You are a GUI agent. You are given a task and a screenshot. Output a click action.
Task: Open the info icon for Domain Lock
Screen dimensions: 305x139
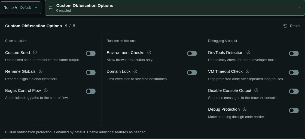pyautogui.click(x=135, y=71)
